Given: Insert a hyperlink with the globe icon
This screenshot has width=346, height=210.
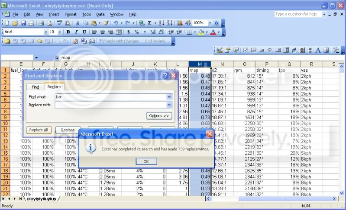Looking at the screenshot, I should pyautogui.click(x=142, y=23).
